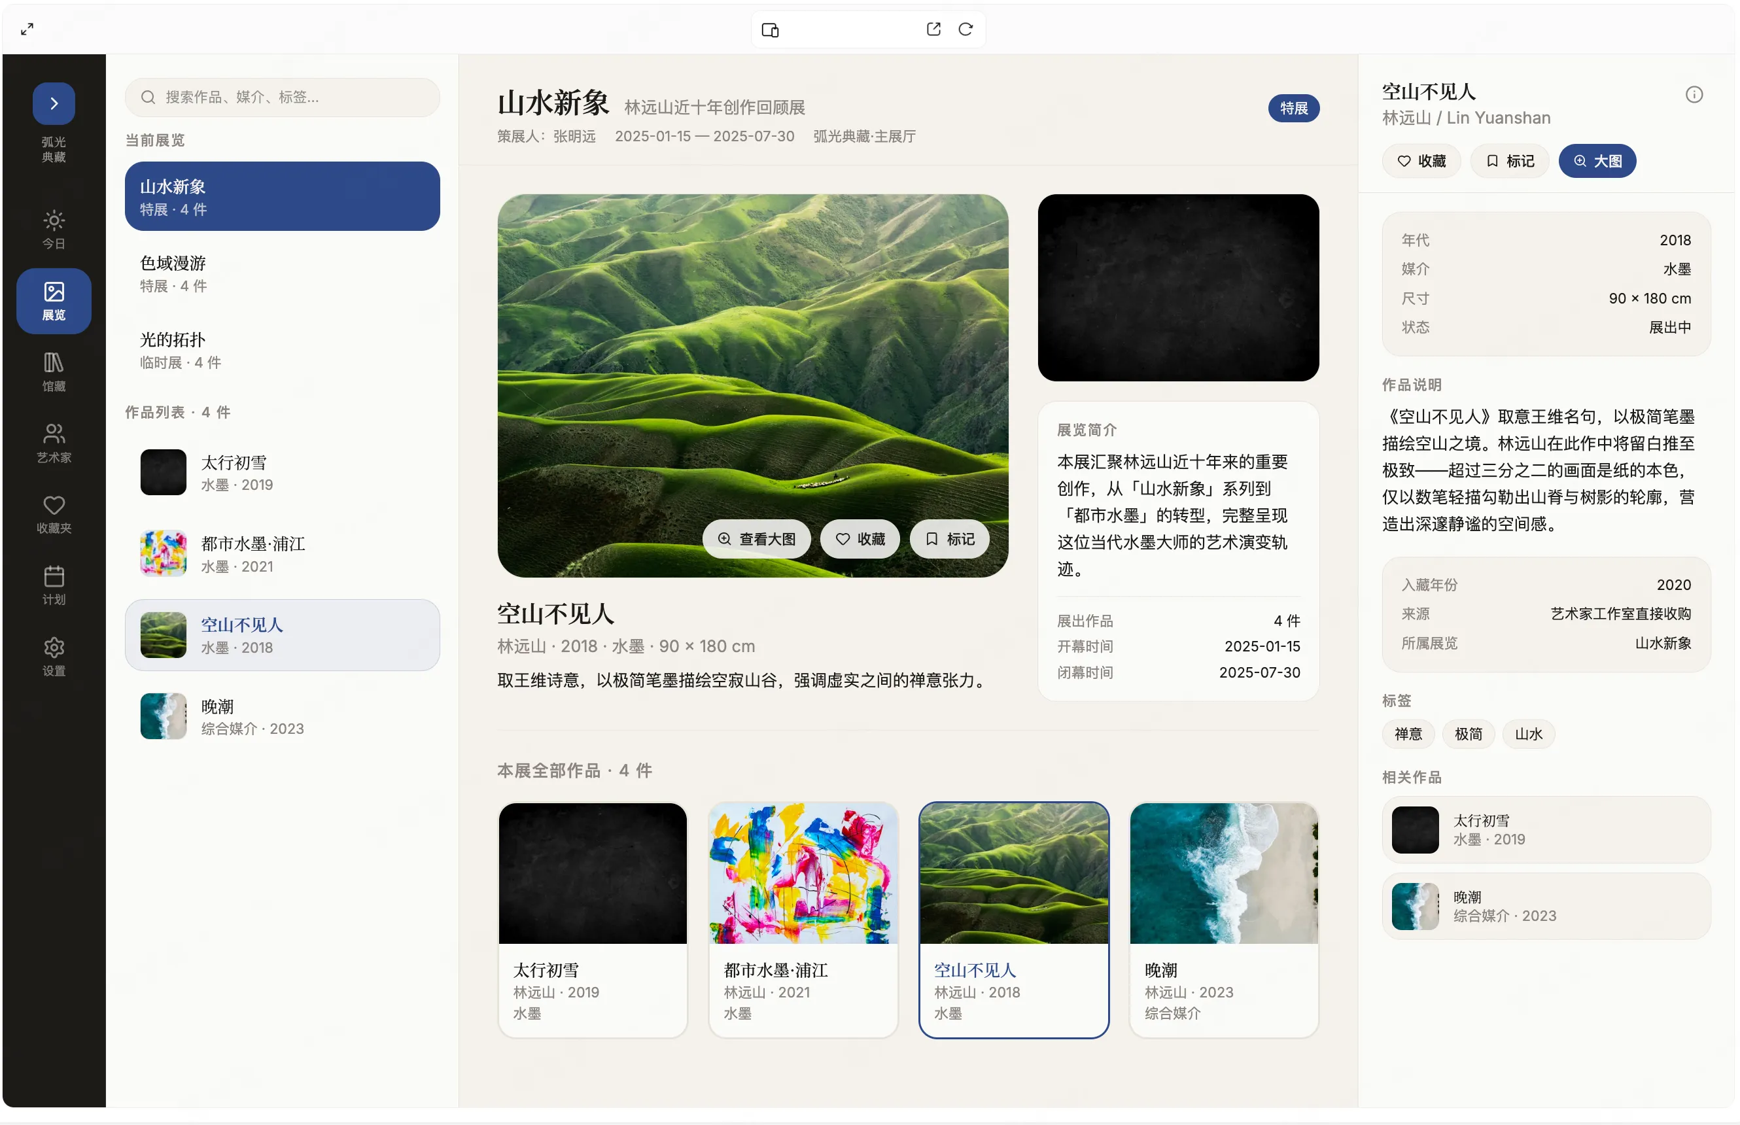
Task: Click the 极简 tag
Action: [x=1467, y=734]
